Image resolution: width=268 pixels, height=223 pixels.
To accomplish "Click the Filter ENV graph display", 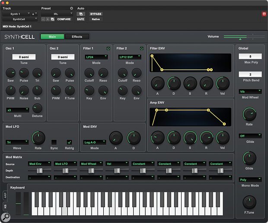I will [x=190, y=63].
